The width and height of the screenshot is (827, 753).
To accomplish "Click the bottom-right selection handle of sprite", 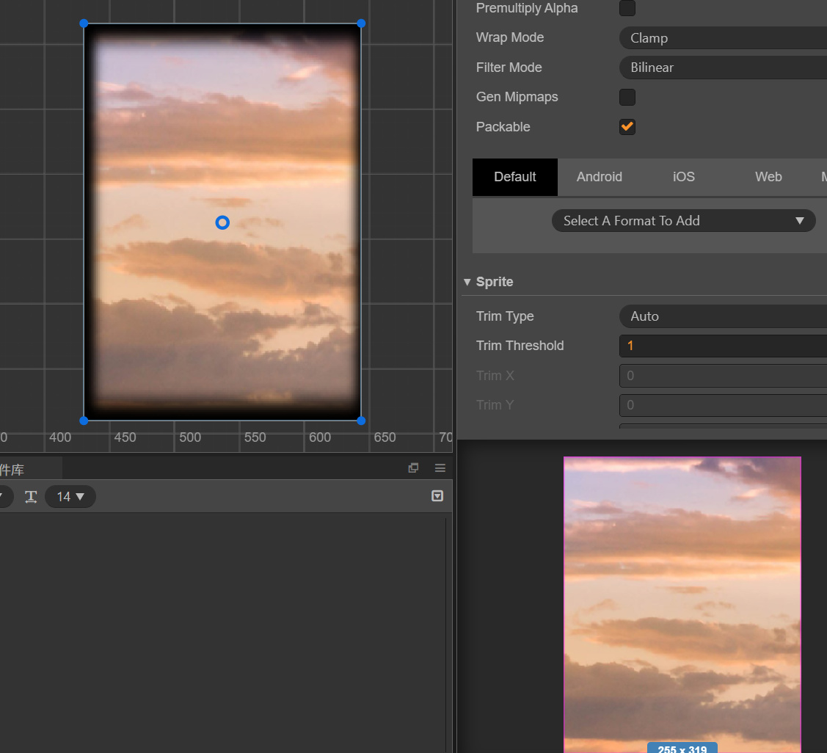I will tap(360, 421).
